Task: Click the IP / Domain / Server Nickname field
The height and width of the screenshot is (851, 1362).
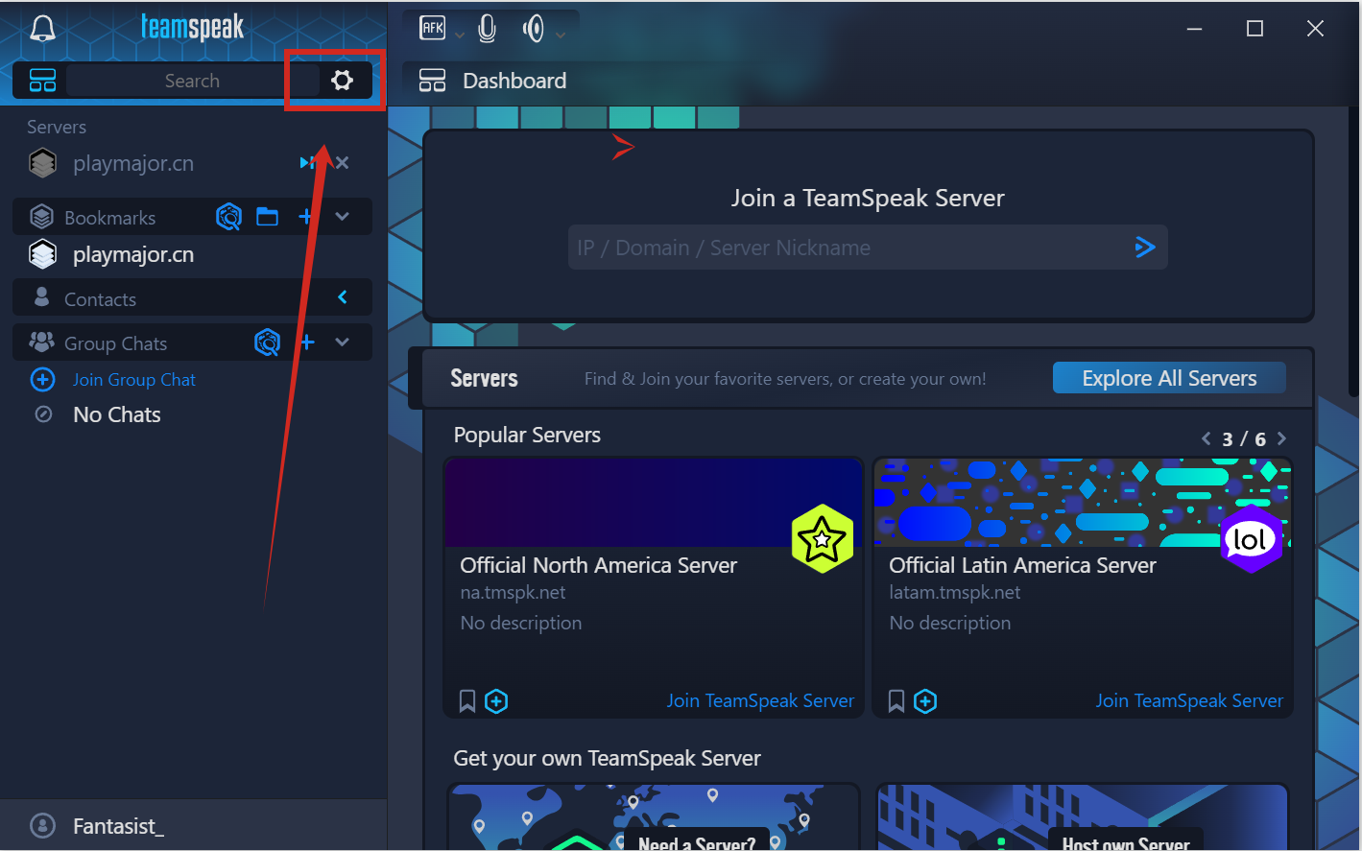Action: click(868, 248)
